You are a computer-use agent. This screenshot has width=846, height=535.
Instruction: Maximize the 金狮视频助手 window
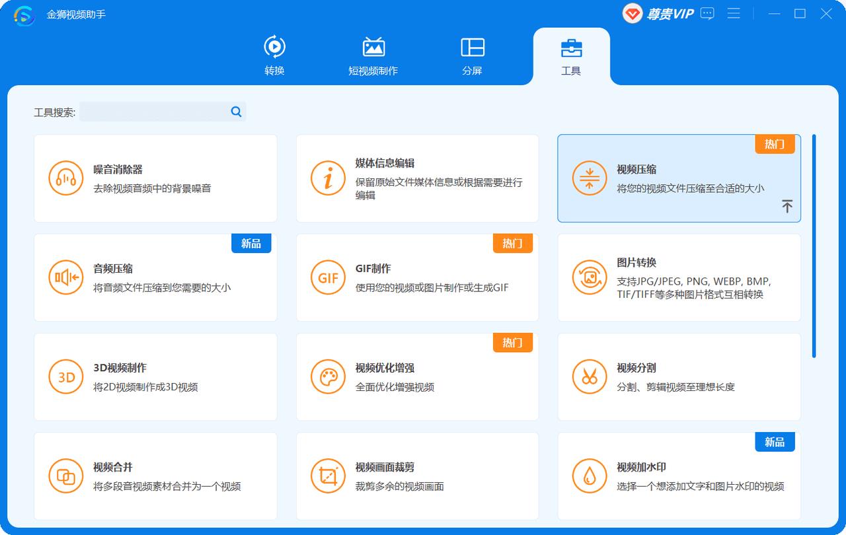pyautogui.click(x=800, y=14)
